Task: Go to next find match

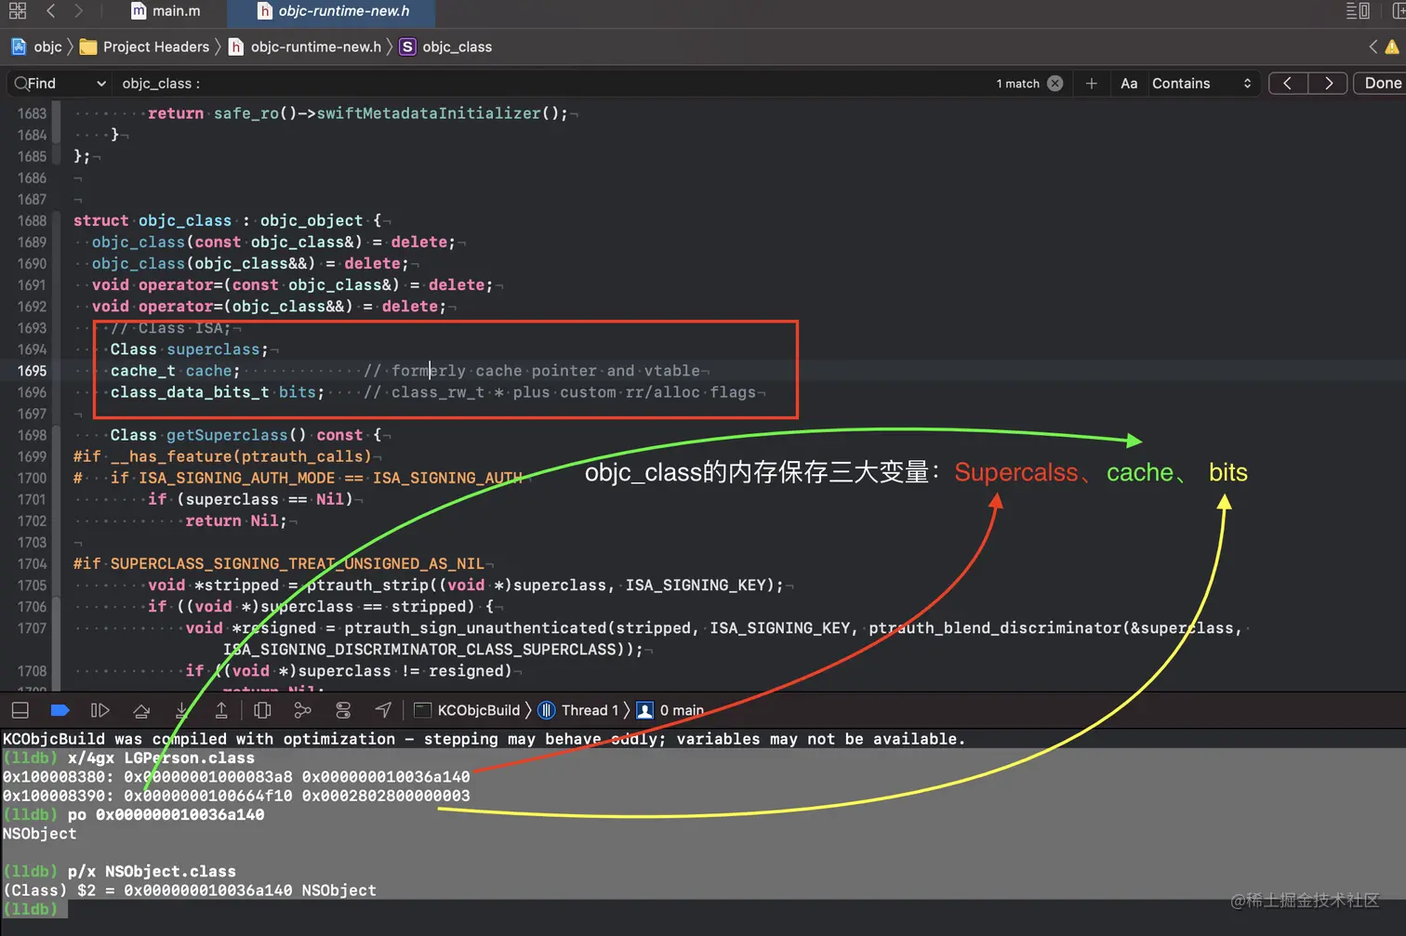Action: pos(1328,83)
